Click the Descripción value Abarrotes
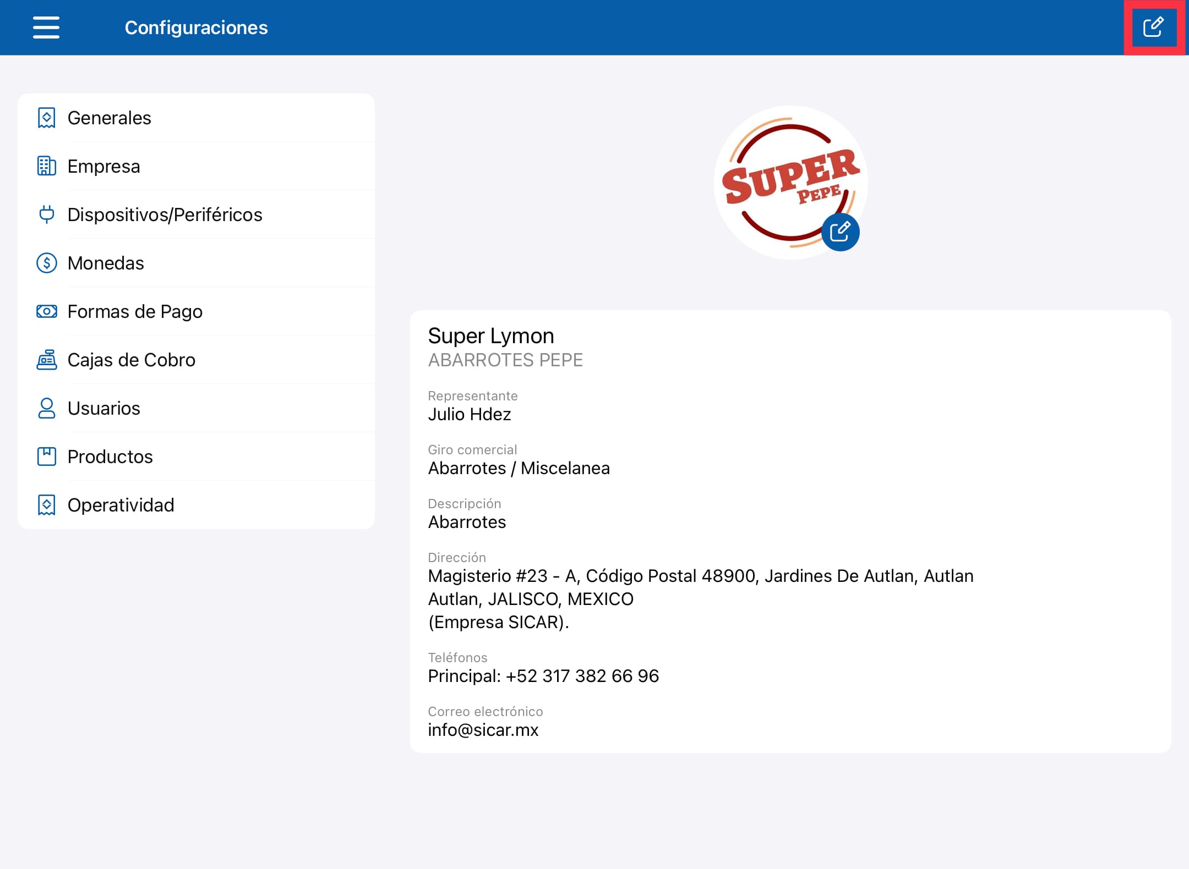The image size is (1189, 869). coord(467,522)
